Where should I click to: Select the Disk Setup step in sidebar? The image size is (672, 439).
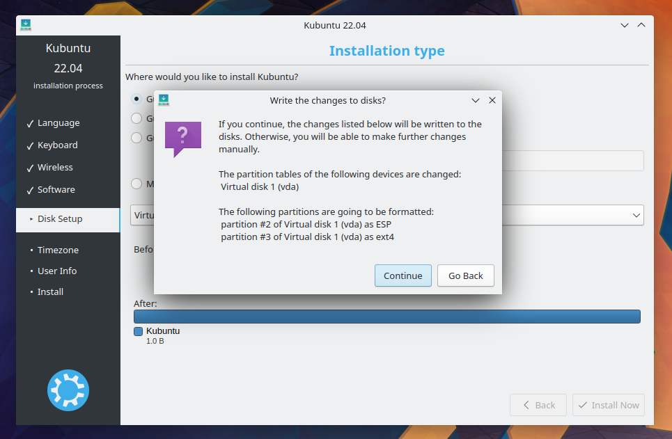pos(68,220)
